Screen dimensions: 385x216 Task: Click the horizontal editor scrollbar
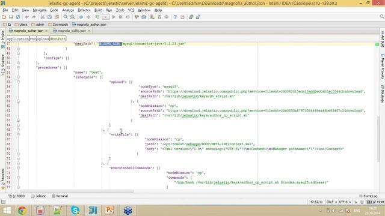[77, 191]
